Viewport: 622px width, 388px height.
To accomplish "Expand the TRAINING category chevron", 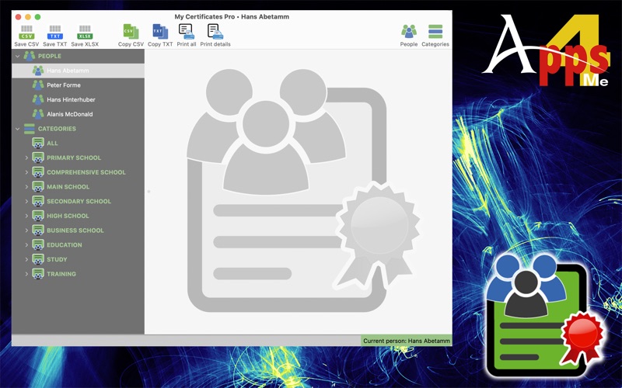I will pos(26,274).
